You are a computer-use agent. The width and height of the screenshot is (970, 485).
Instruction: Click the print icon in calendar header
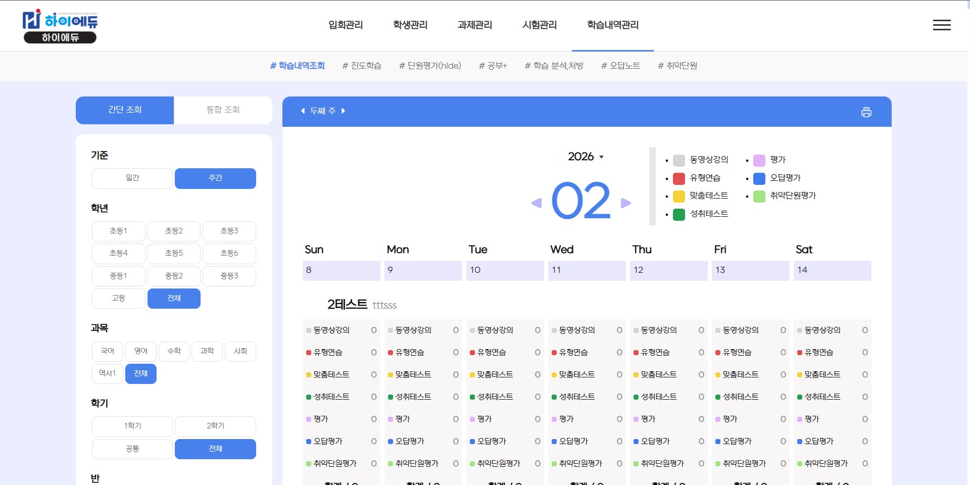(x=866, y=112)
